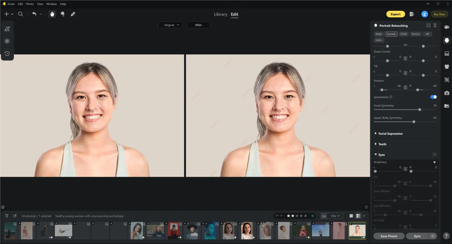Image resolution: width=452 pixels, height=244 pixels.
Task: Open the Zoom magnifier tool
Action: [x=21, y=14]
